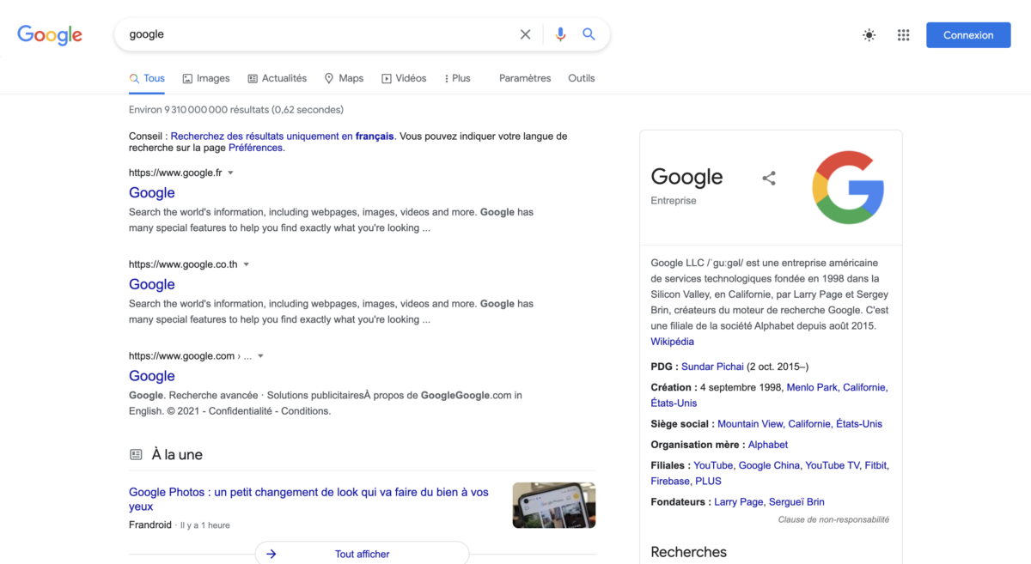
Task: Open the Google result under google.co.th
Action: pos(152,284)
